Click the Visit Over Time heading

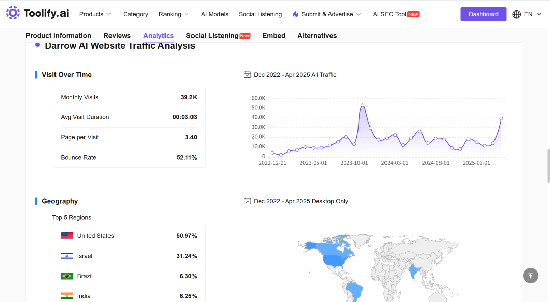(67, 75)
